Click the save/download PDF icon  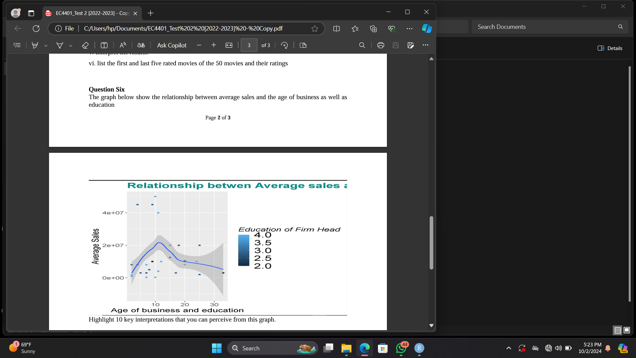[395, 45]
